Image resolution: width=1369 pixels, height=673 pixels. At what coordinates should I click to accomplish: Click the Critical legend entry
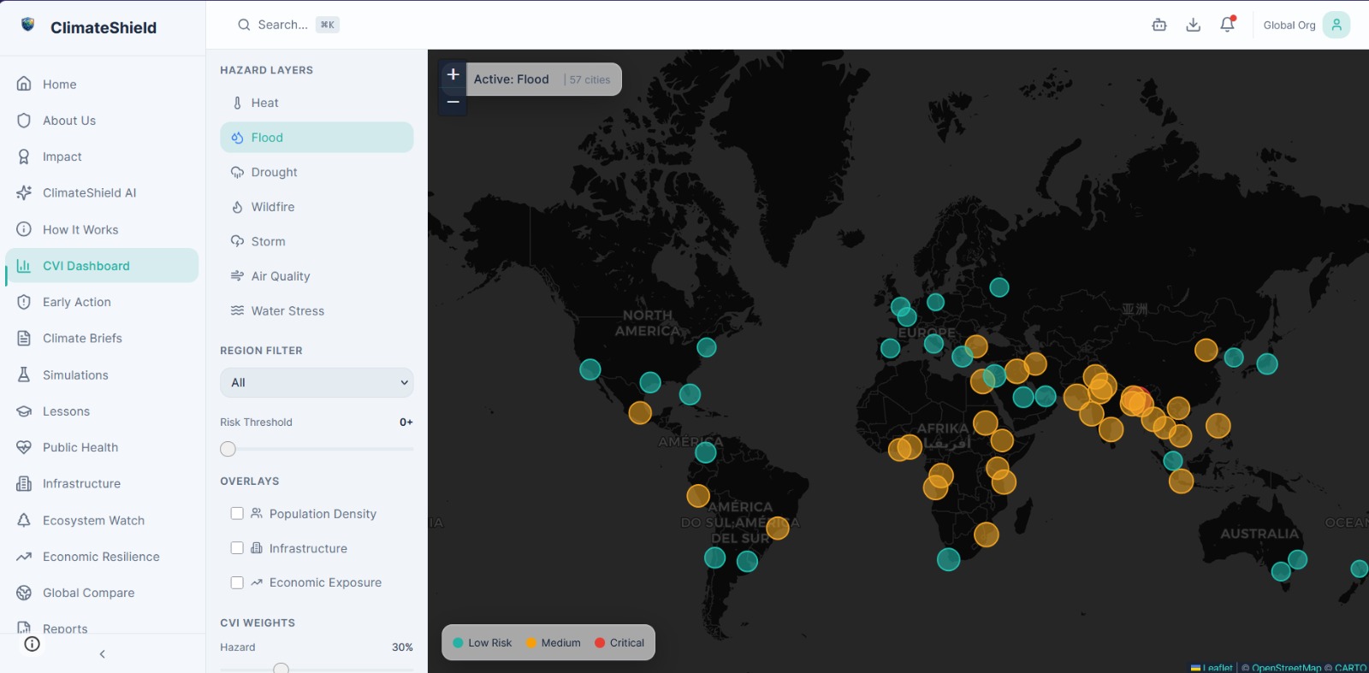coord(619,643)
